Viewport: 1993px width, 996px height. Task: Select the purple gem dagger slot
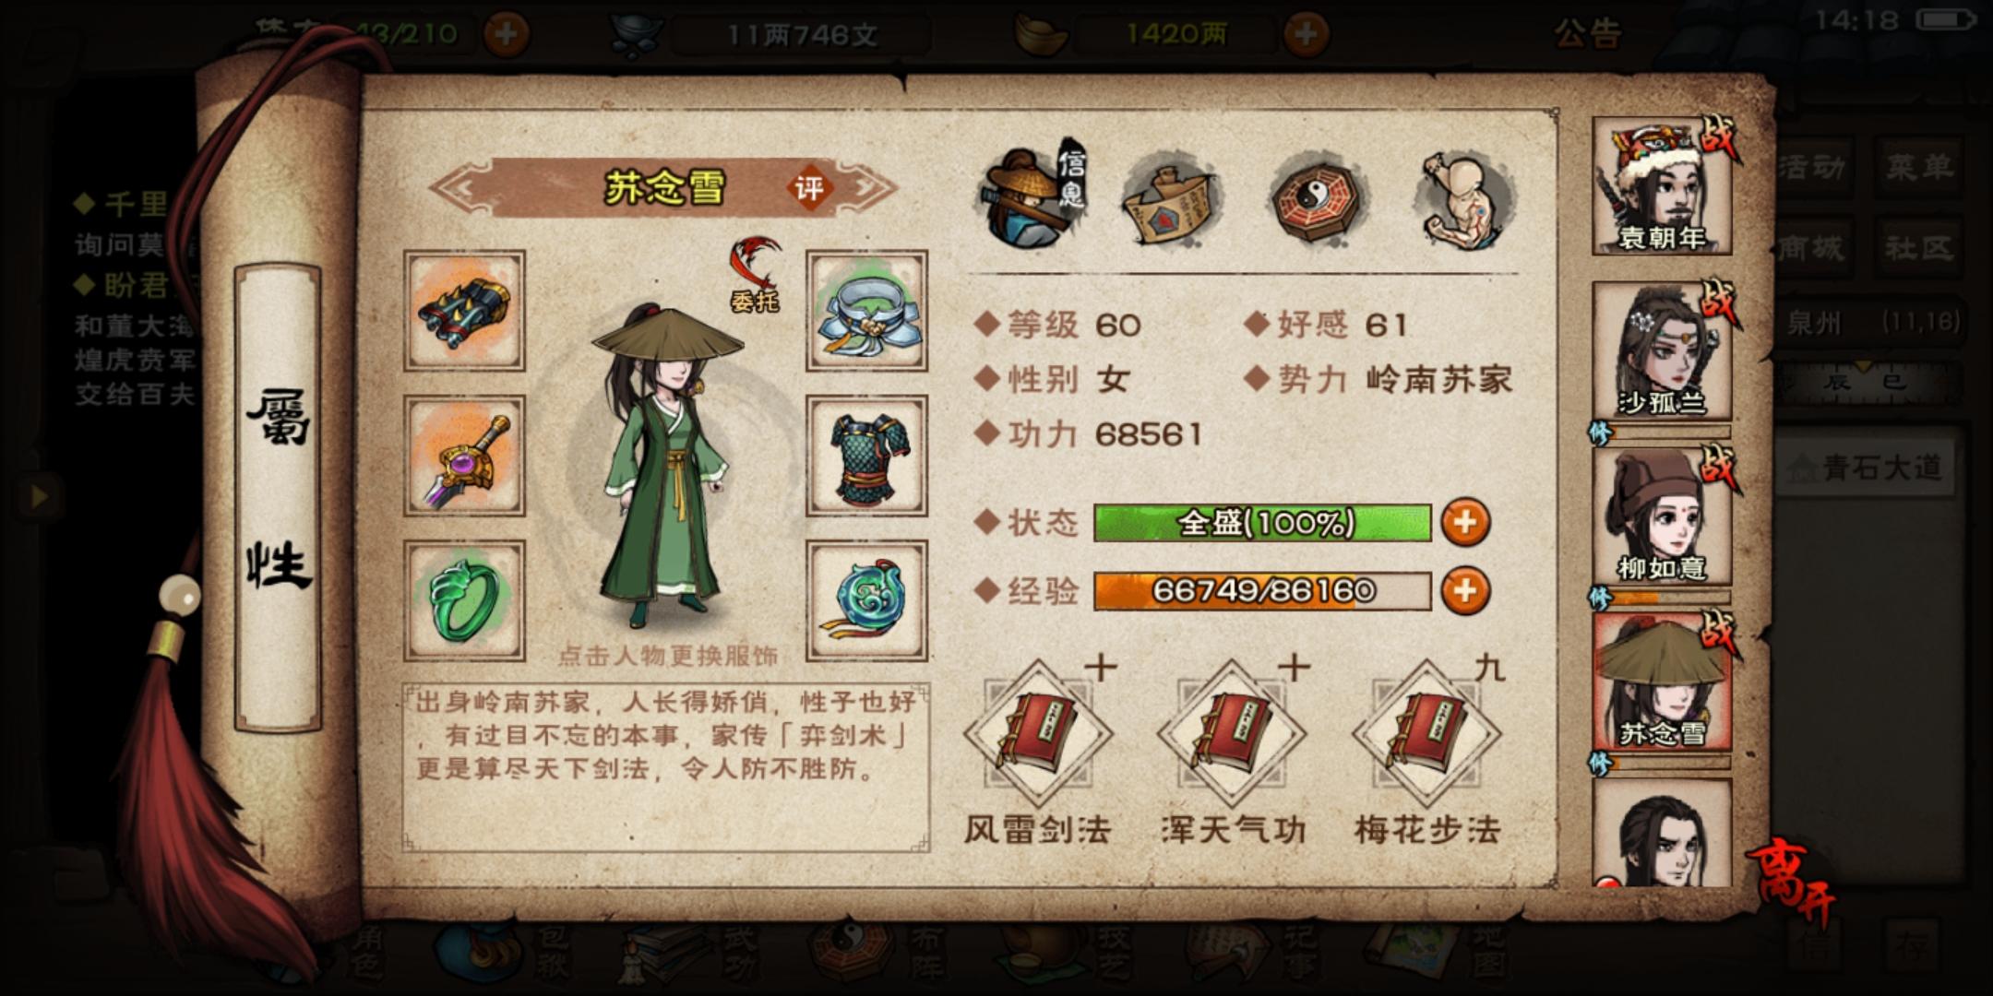point(464,456)
